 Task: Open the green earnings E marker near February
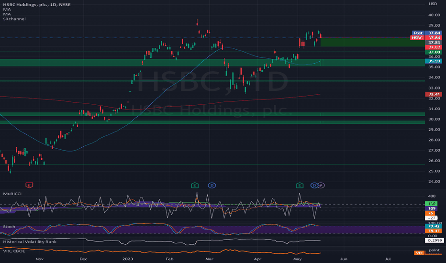coord(195,186)
